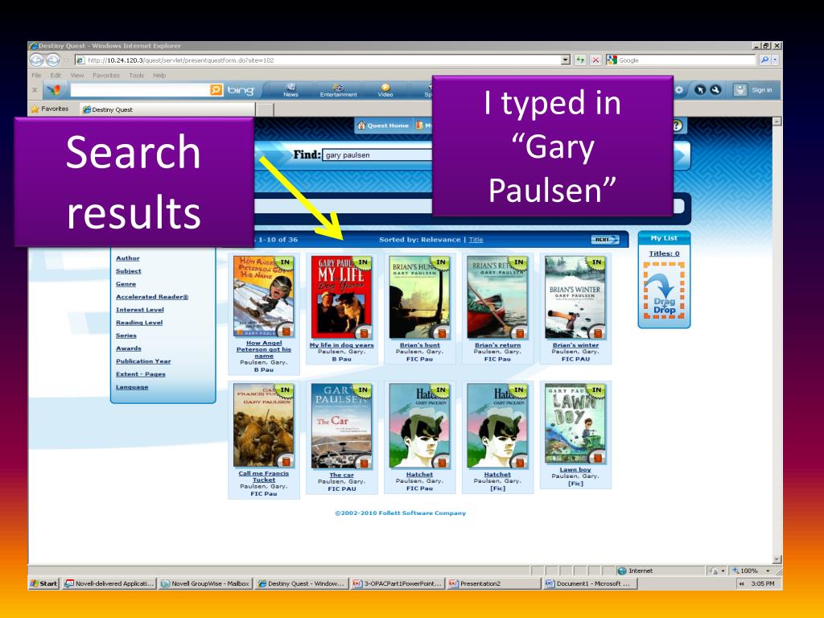Open the Help menu

(x=159, y=75)
